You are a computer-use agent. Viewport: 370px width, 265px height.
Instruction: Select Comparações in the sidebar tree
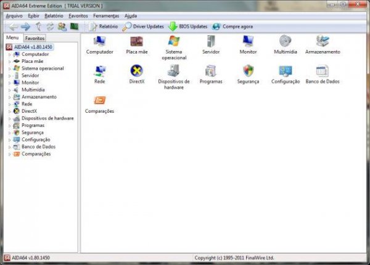(36, 154)
